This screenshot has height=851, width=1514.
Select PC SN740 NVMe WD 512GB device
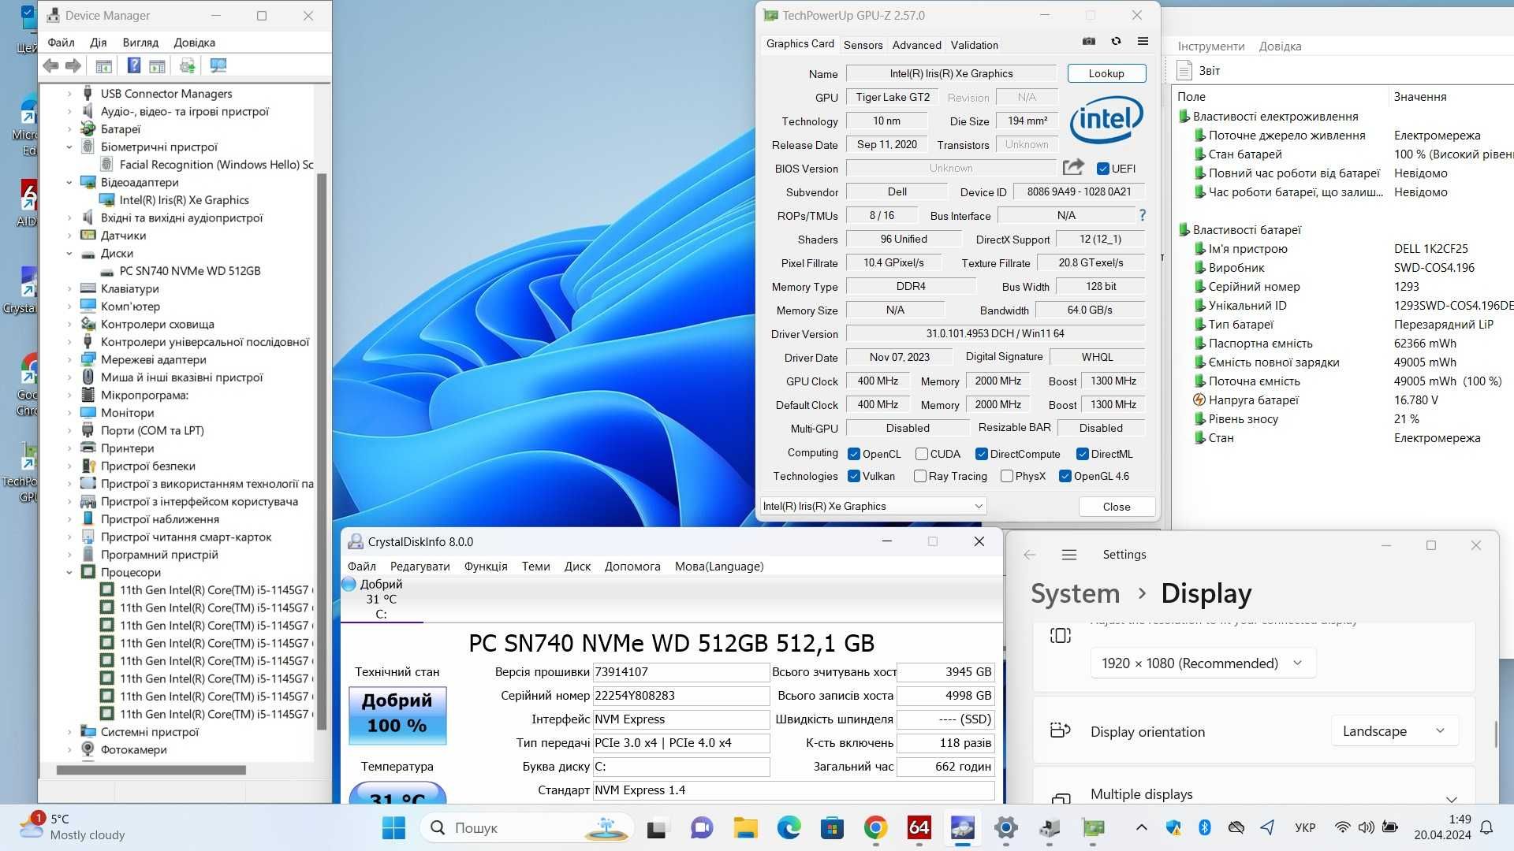(190, 271)
